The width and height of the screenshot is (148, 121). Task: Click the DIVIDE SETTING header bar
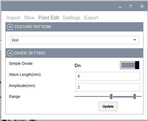74,53
